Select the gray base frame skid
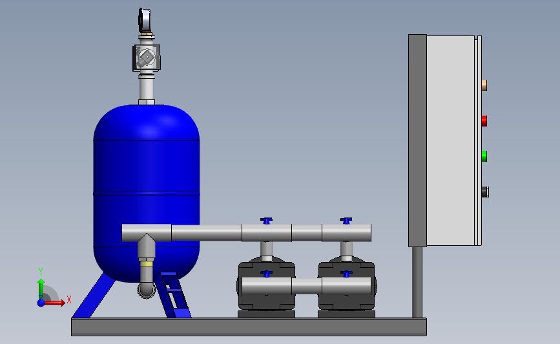This screenshot has width=560, height=344. (x=249, y=327)
